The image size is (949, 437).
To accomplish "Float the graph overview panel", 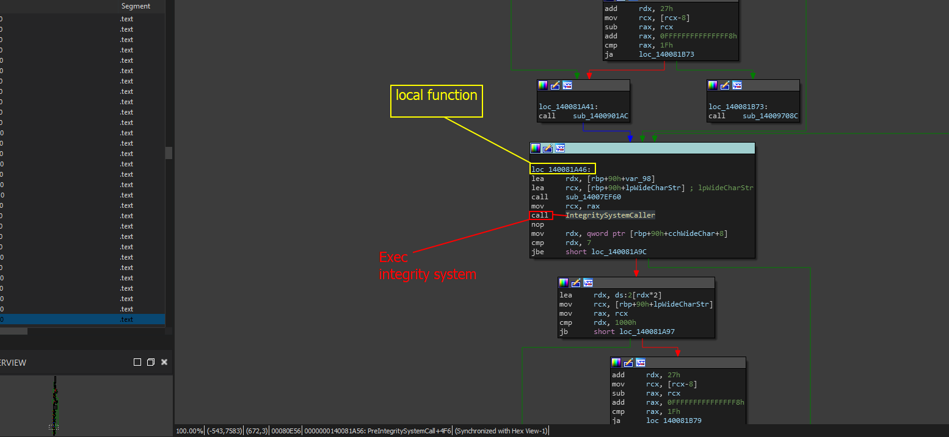I will 151,362.
